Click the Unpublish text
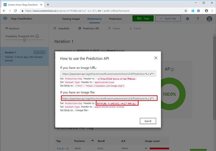 (x=64, y=28)
